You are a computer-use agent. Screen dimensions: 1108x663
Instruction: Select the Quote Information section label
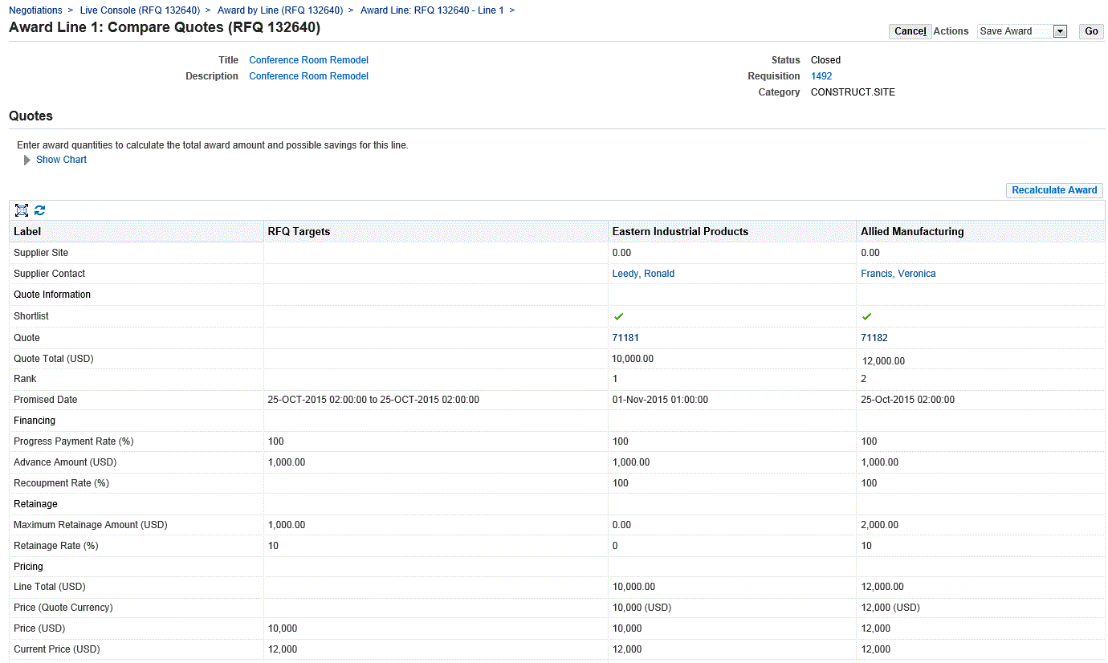click(x=52, y=295)
